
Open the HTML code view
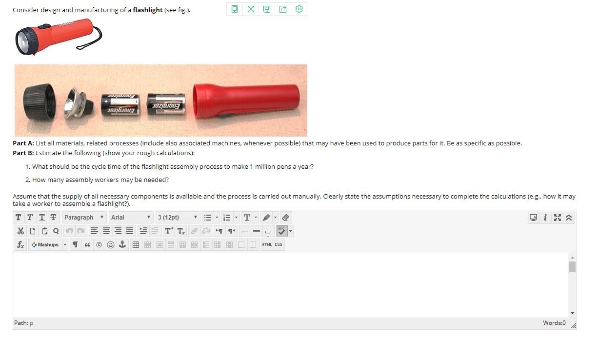click(x=266, y=244)
